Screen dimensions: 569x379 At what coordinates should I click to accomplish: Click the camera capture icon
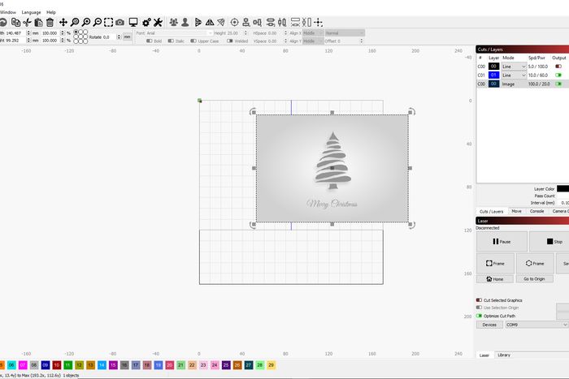click(x=120, y=22)
